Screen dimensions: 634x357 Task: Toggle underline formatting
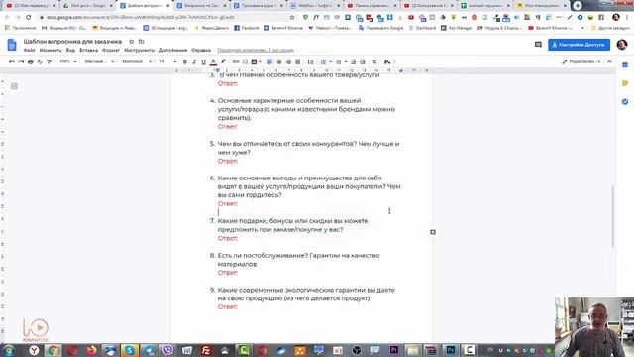pos(203,61)
